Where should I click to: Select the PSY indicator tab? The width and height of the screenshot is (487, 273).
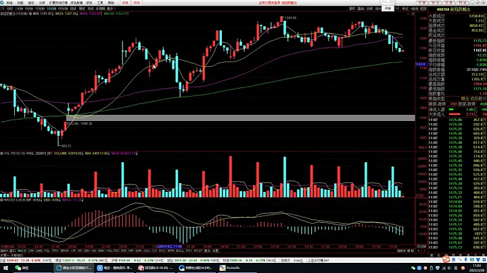click(x=189, y=251)
